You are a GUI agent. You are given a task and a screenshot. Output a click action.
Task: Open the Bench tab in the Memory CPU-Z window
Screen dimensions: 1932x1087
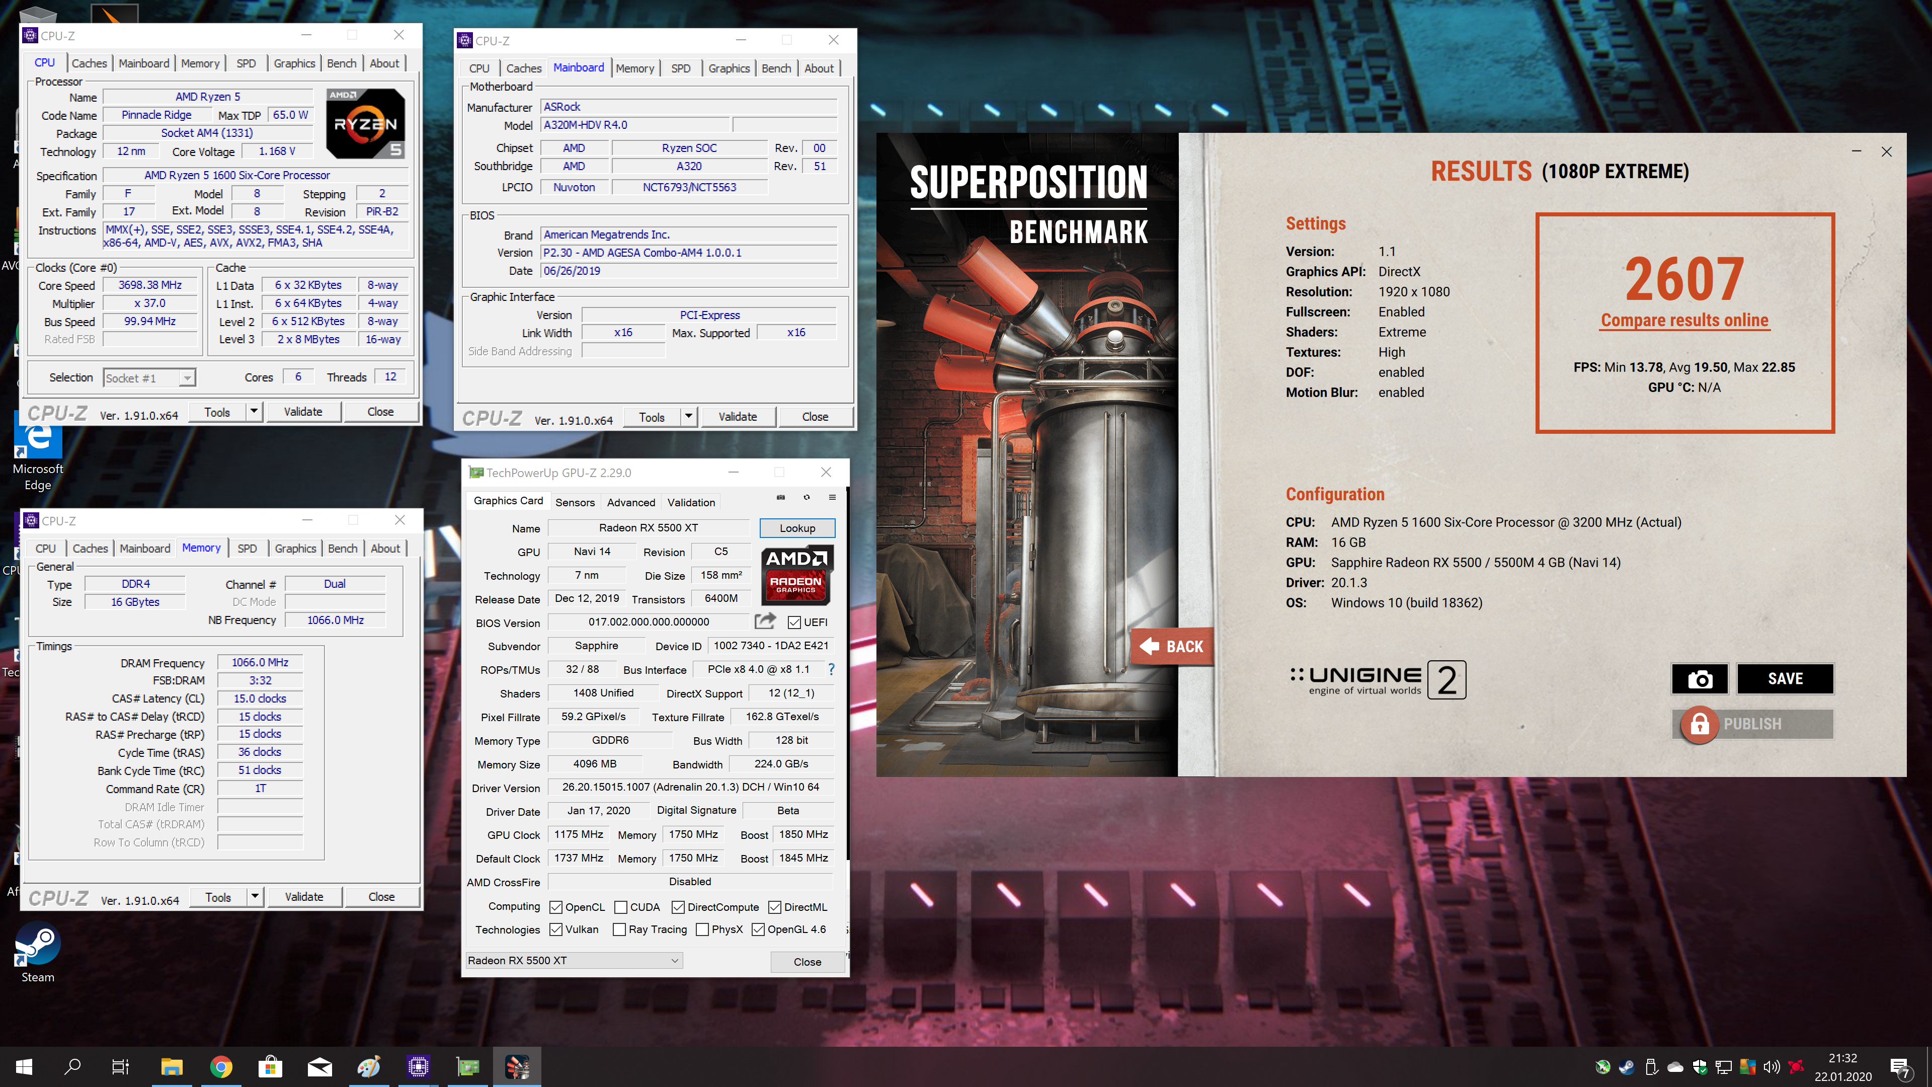tap(343, 549)
